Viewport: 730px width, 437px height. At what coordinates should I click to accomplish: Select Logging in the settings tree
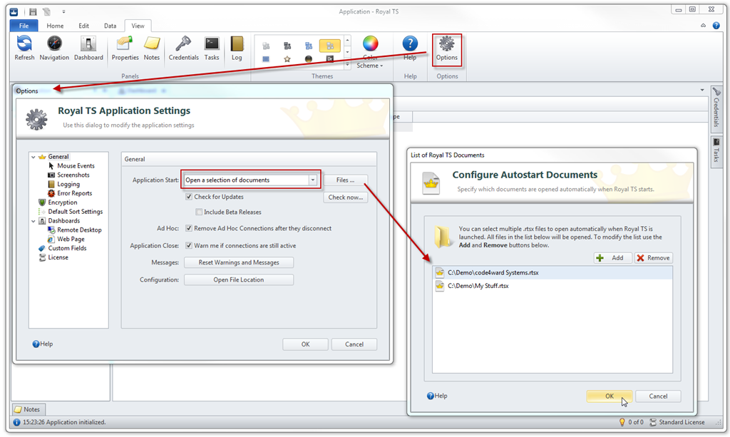(x=68, y=185)
